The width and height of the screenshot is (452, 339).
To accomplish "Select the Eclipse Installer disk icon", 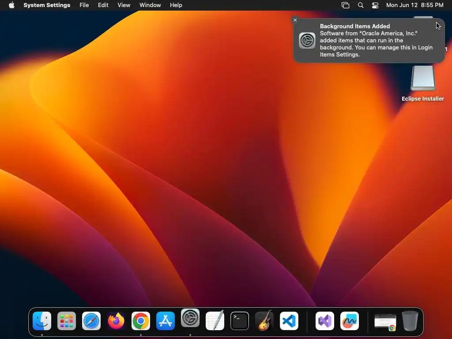I will [423, 78].
